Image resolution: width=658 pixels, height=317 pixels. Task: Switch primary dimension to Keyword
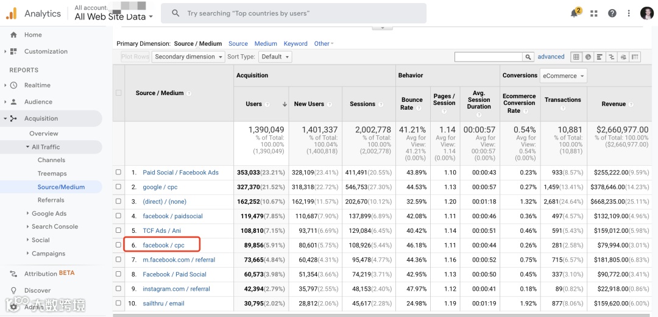(295, 44)
